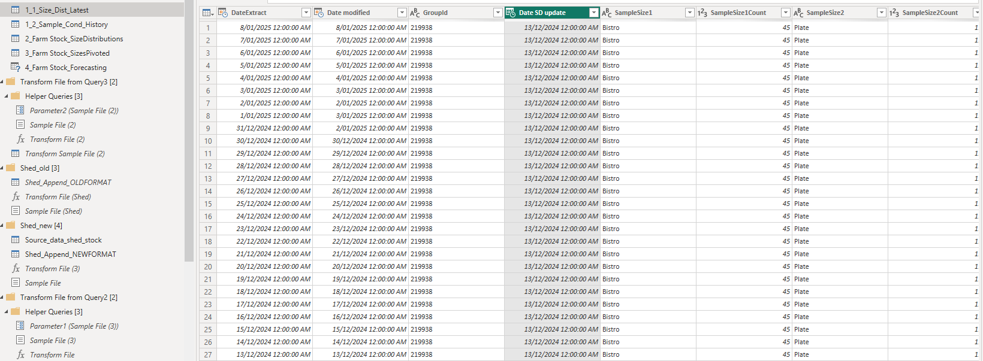Click warning table icon of 4_Farm Stock_Forecasting
983x361 pixels.
click(x=16, y=68)
